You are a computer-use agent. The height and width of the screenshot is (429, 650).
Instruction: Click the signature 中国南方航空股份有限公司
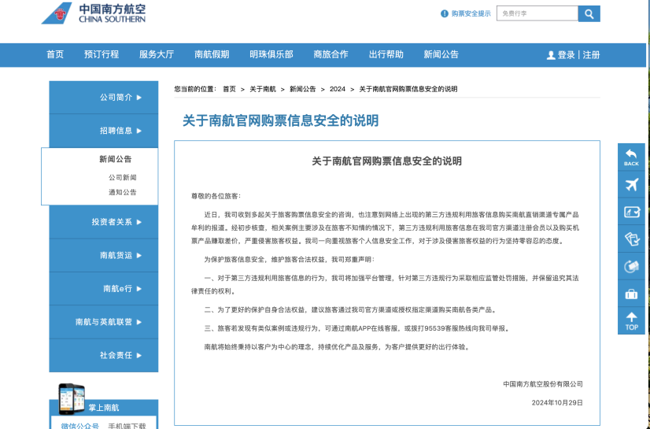coord(543,384)
